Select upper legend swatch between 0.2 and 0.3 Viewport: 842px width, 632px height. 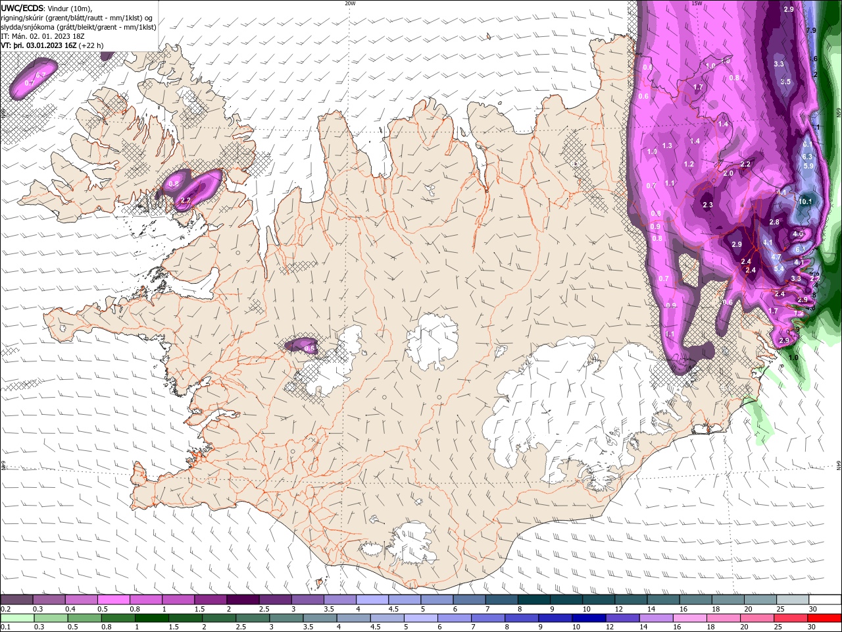pyautogui.click(x=16, y=600)
